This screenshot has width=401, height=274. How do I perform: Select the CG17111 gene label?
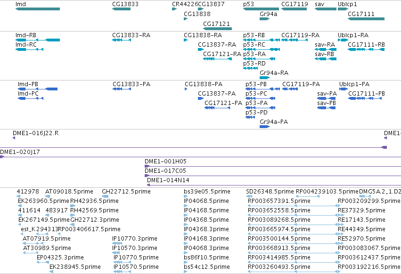coord(361,14)
